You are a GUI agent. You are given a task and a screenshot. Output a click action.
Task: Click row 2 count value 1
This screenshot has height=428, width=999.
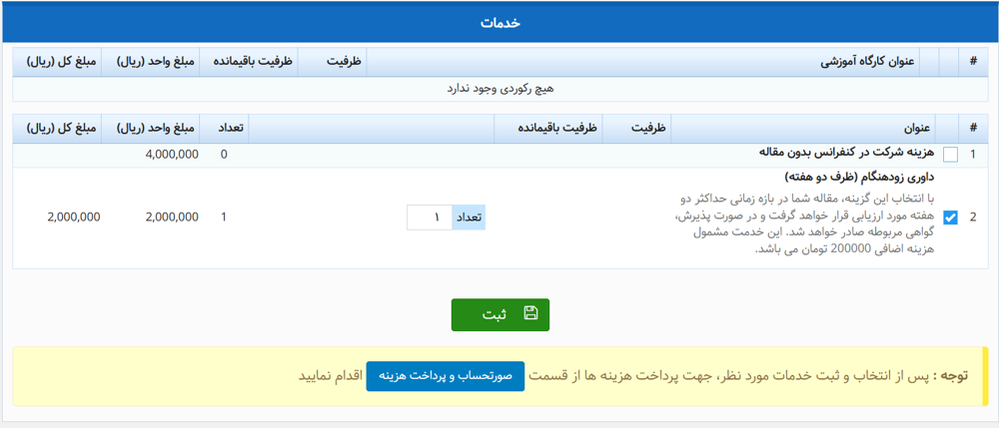click(x=224, y=217)
